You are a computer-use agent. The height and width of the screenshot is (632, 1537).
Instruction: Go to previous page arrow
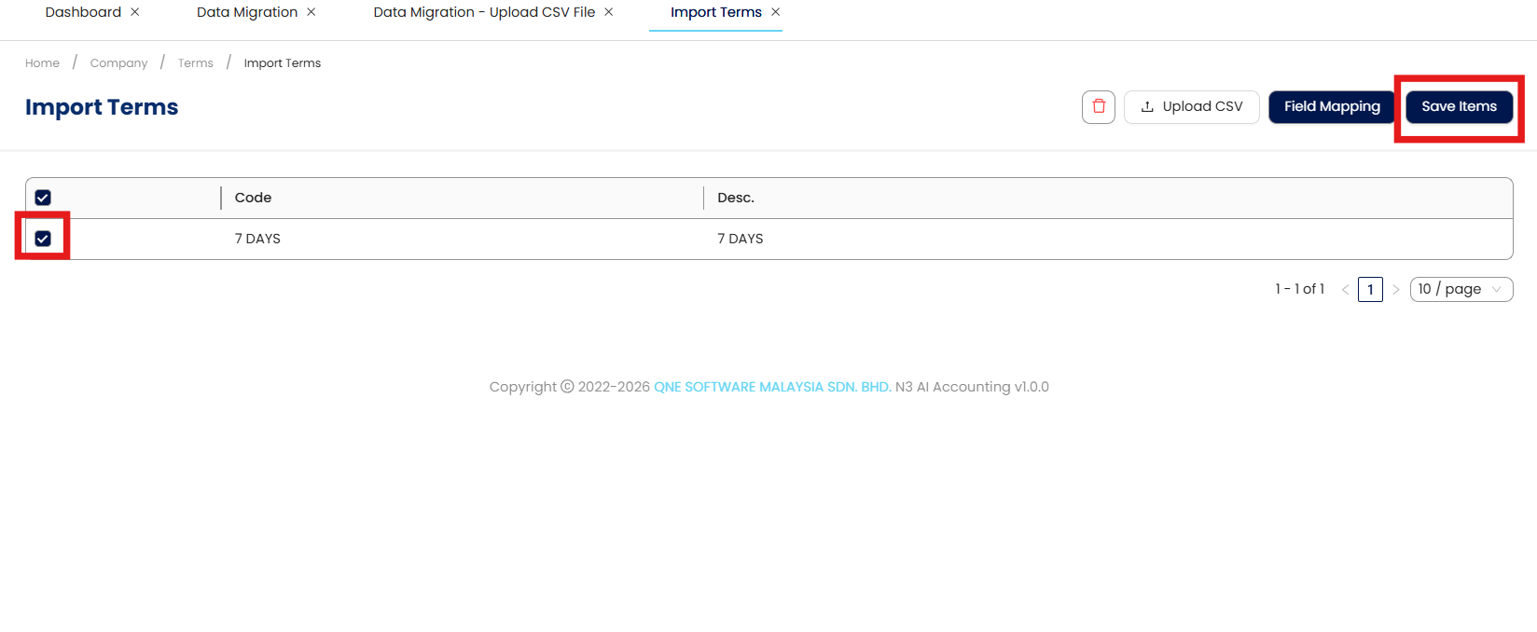[1345, 290]
